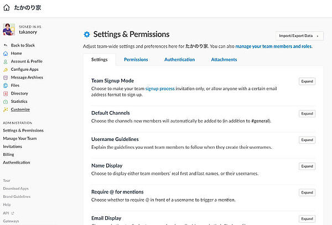332x225 pixels.
Task: Click the Account & Profile person icon
Action: [x=6, y=61]
